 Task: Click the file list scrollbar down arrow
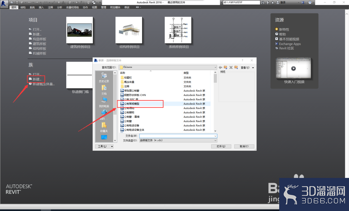[x=215, y=131]
